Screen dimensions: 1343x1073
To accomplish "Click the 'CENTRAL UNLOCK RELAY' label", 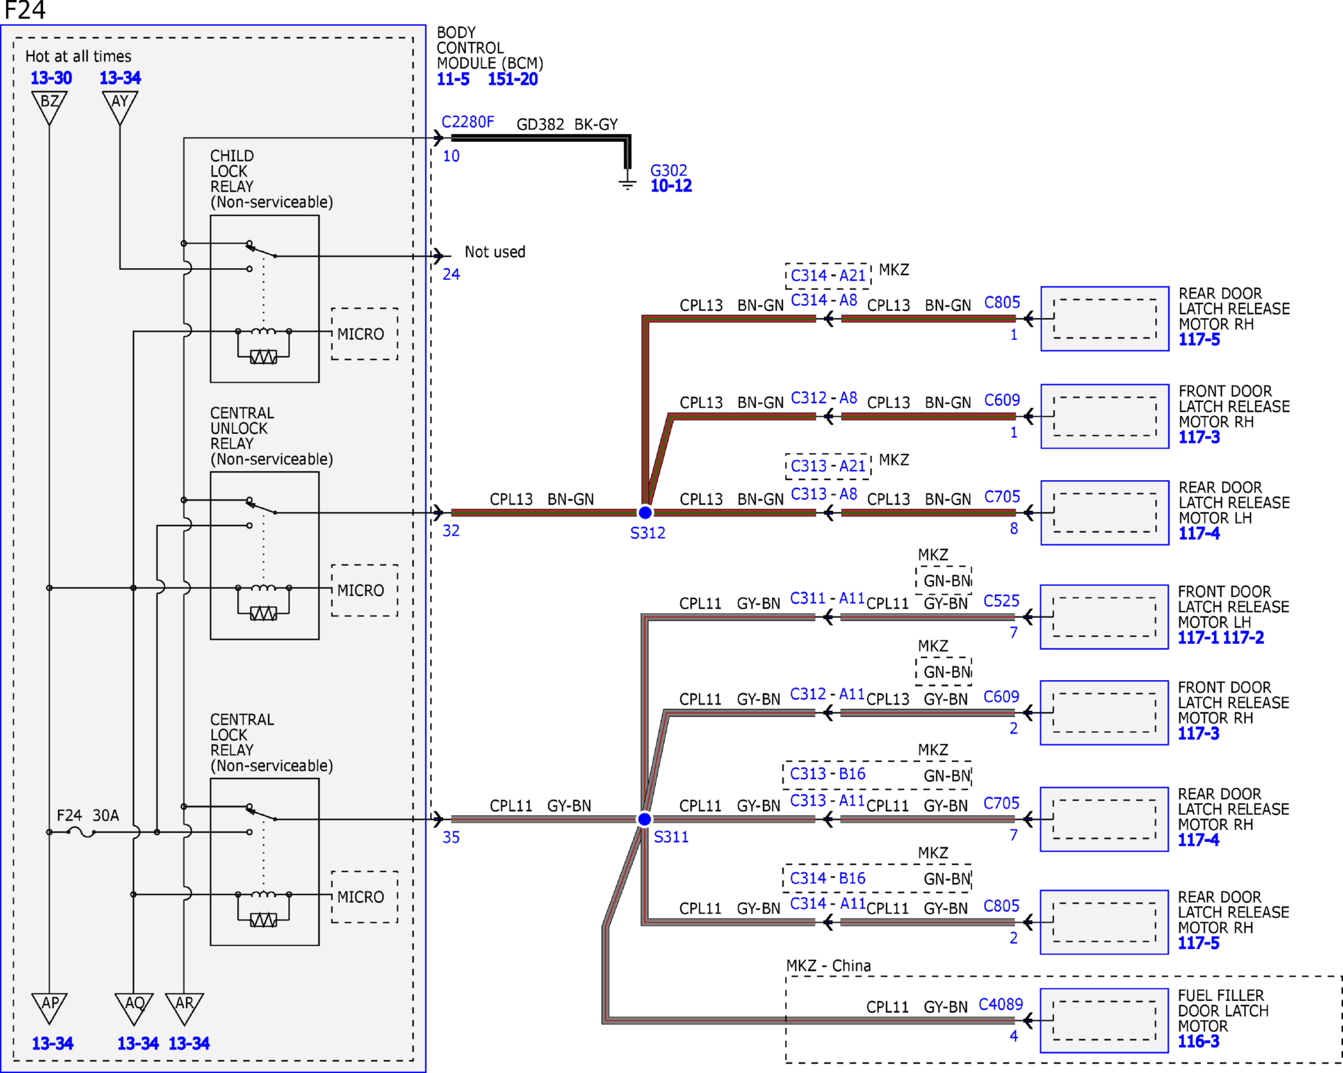I will click(242, 428).
